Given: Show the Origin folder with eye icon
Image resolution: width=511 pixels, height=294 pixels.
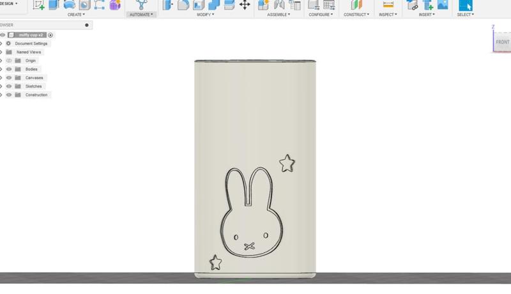Looking at the screenshot, I should tap(9, 61).
